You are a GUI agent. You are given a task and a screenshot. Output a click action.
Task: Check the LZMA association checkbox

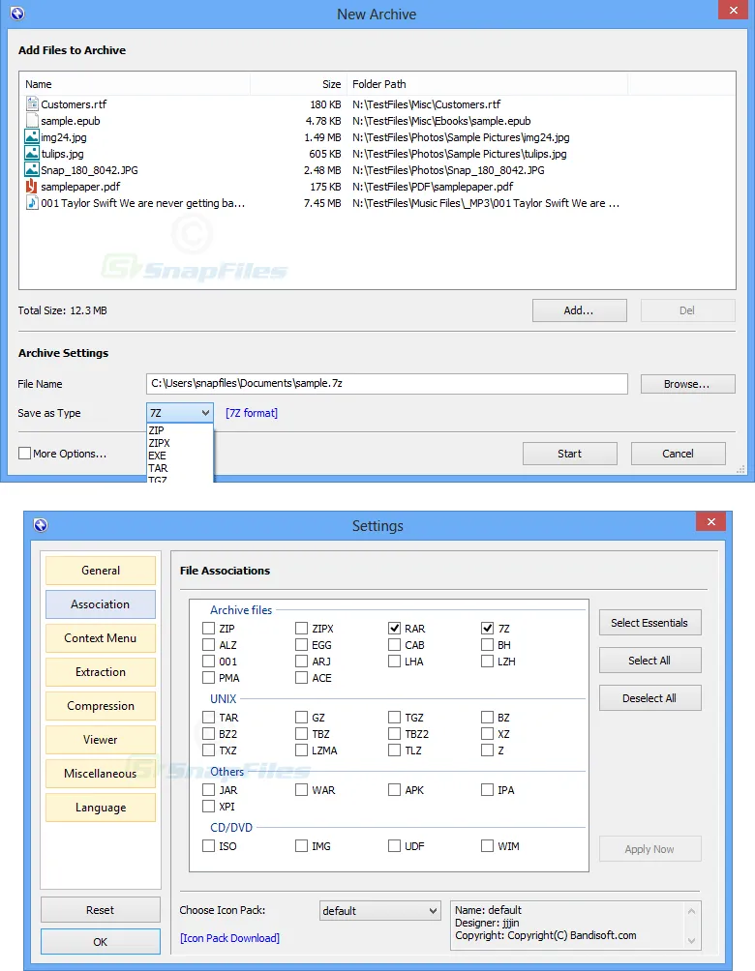[x=301, y=750]
